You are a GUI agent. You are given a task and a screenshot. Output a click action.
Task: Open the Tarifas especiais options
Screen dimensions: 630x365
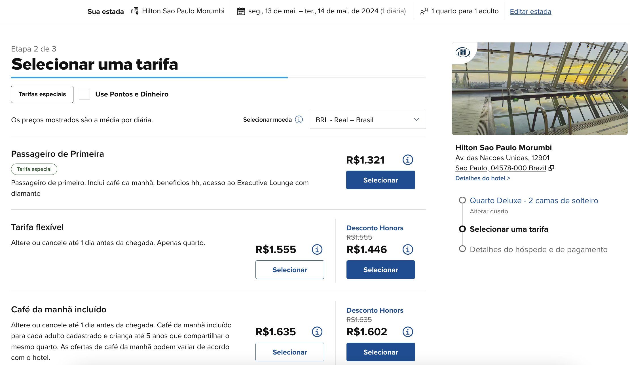pyautogui.click(x=42, y=94)
